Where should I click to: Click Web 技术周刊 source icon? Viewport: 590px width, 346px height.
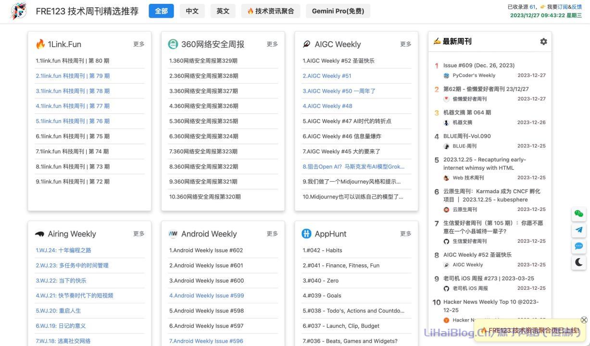(446, 178)
